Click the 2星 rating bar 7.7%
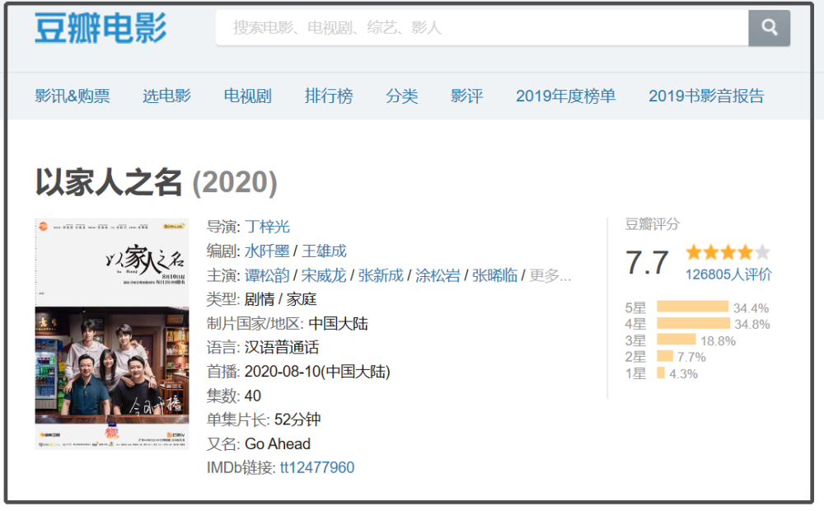The image size is (824, 511). [x=665, y=357]
